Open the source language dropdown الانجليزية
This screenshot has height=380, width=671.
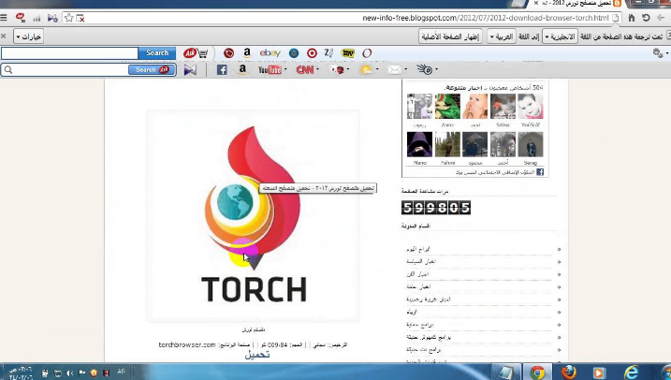tap(561, 37)
